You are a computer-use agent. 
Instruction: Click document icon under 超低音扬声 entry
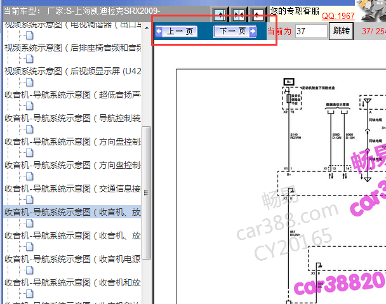point(30,106)
